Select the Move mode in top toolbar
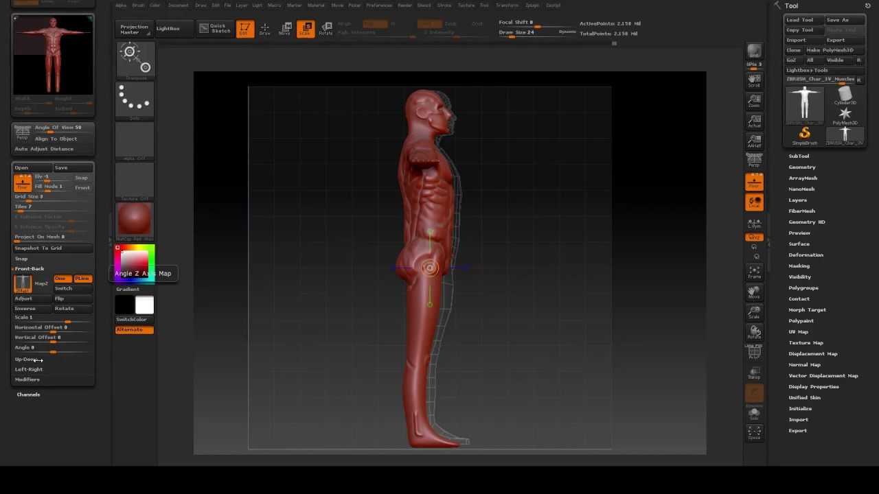Screen dimensions: 879x494 286,29
